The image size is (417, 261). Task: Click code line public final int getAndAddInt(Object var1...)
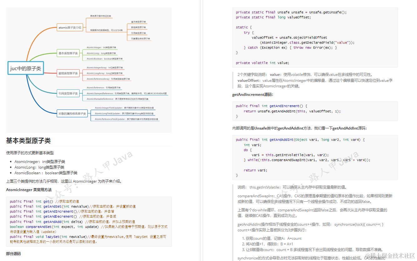tap(300, 140)
